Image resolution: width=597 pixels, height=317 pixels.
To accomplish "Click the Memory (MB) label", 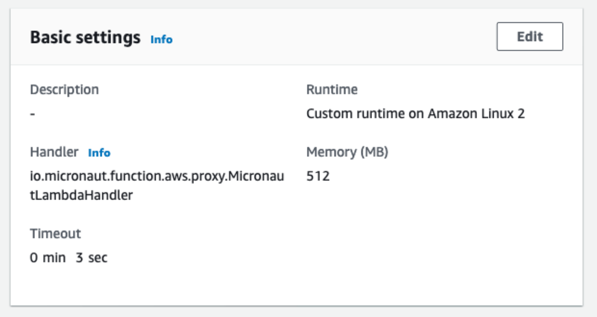I will (347, 152).
